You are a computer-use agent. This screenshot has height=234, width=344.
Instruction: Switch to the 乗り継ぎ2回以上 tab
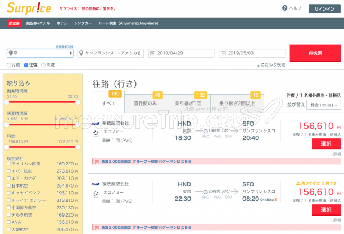(237, 104)
